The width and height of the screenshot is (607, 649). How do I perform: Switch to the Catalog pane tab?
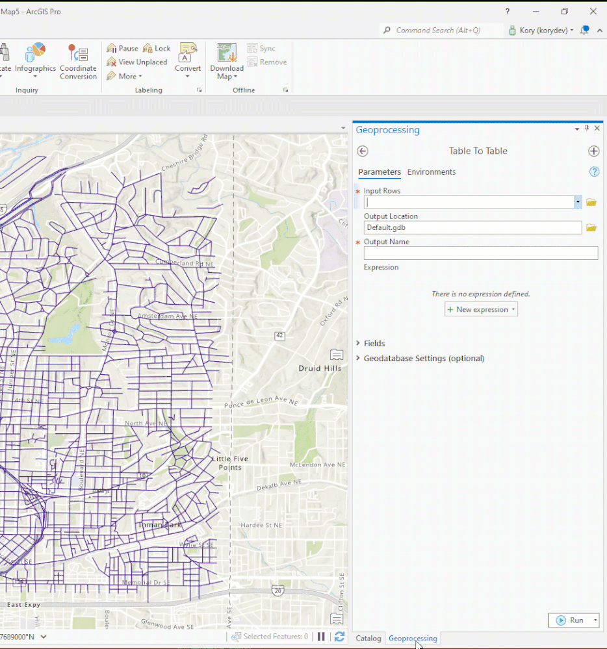368,638
